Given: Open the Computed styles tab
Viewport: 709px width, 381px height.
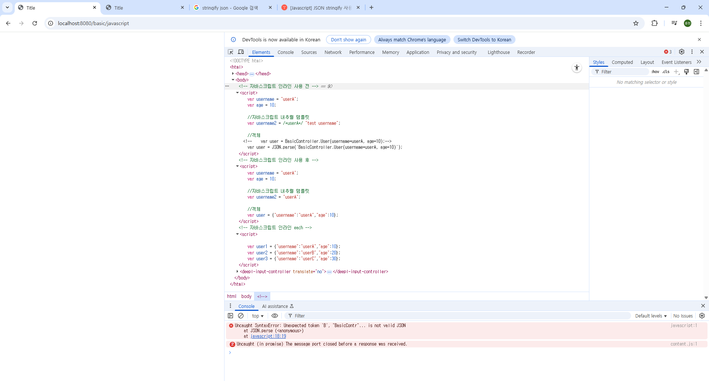Looking at the screenshot, I should (622, 62).
